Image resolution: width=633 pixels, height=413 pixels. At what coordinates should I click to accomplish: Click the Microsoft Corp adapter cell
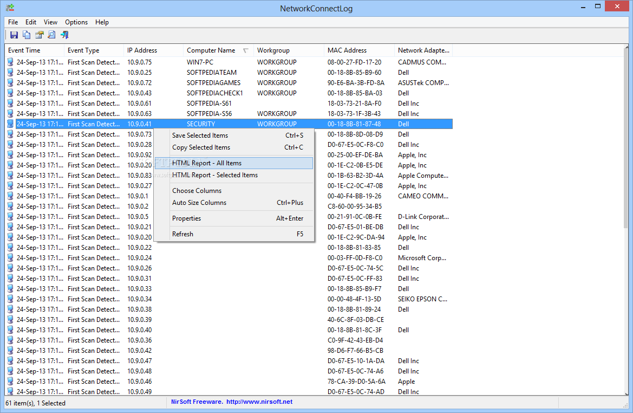pos(422,258)
